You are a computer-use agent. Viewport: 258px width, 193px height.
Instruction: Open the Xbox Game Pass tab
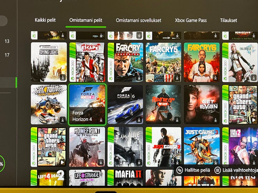tap(191, 20)
